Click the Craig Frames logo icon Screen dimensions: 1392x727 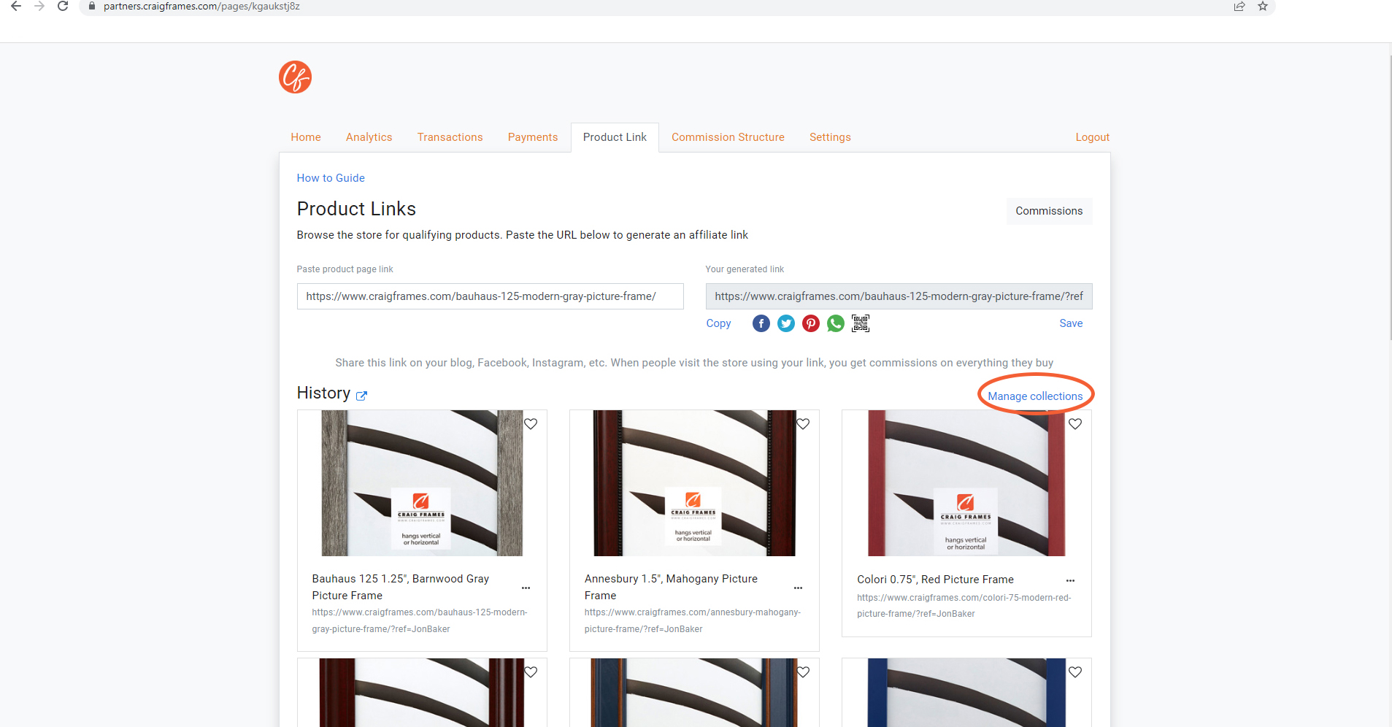295,77
